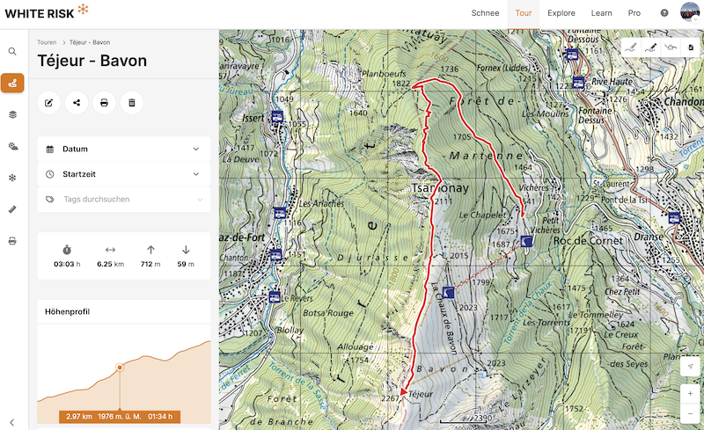Select the snowflake icon in sidebar
704x430 pixels.
click(x=12, y=178)
